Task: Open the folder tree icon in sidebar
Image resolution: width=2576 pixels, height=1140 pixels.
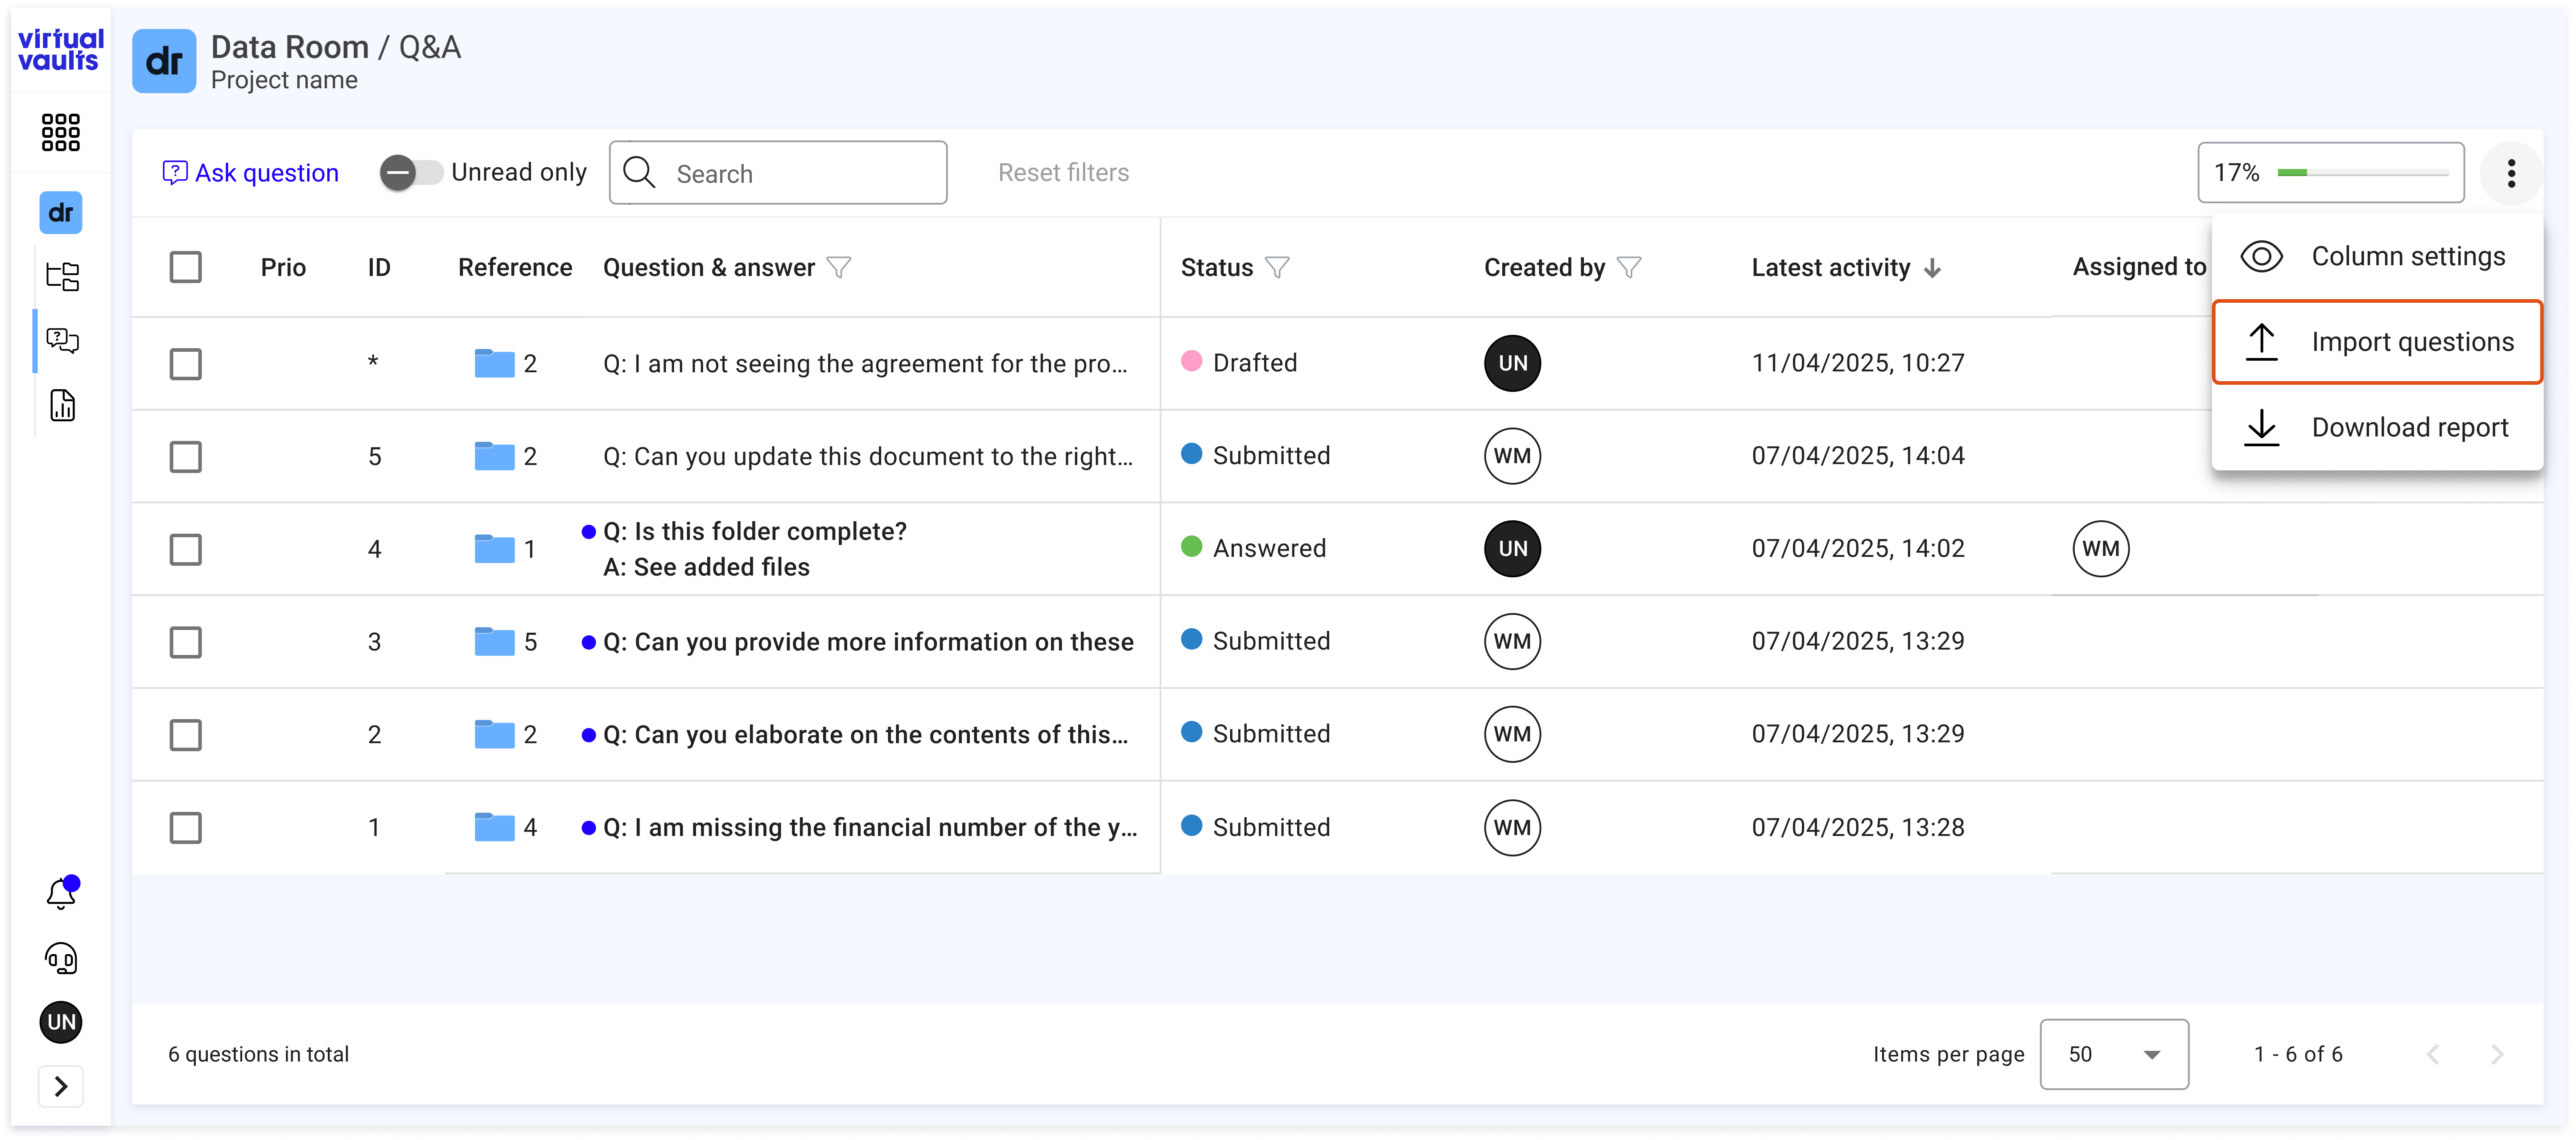Action: [62, 277]
